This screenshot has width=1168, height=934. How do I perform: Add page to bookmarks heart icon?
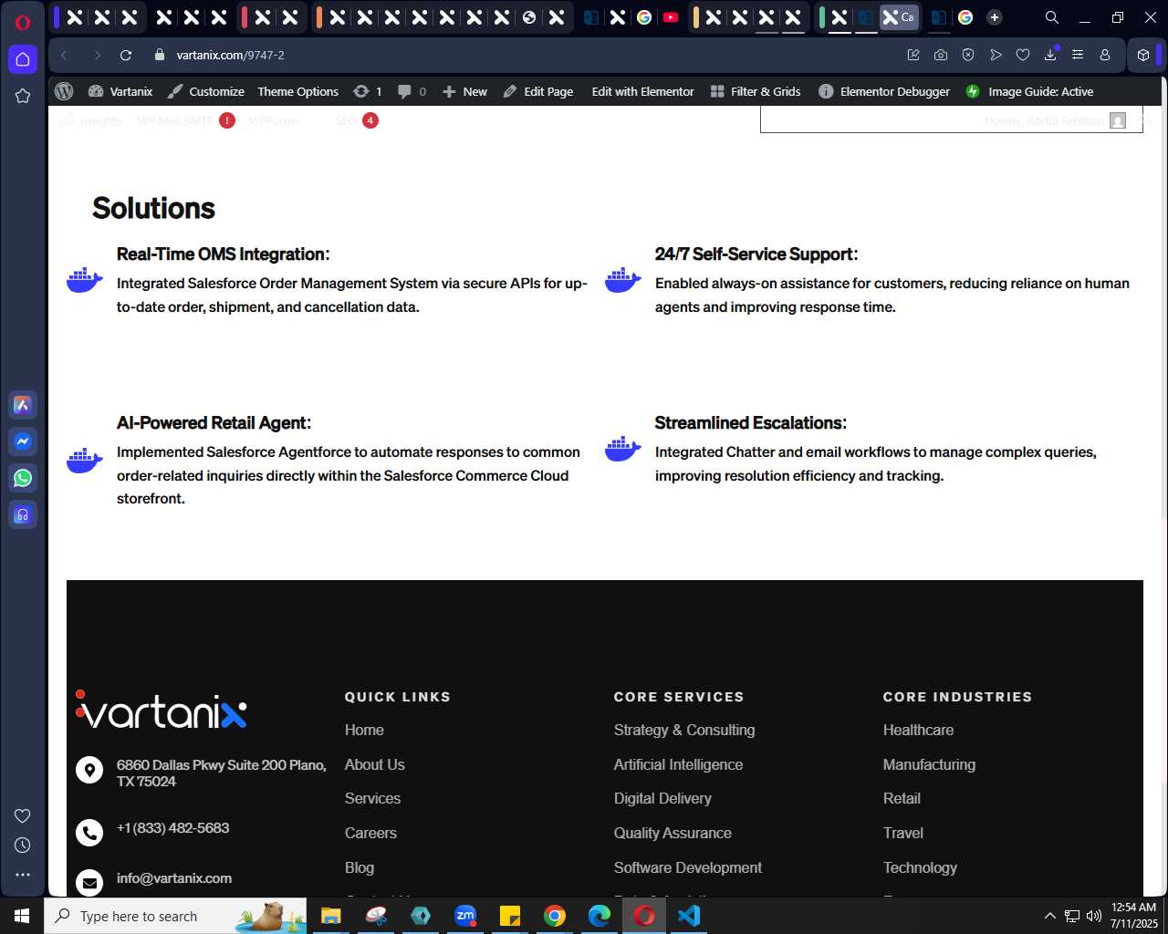[x=1023, y=55]
